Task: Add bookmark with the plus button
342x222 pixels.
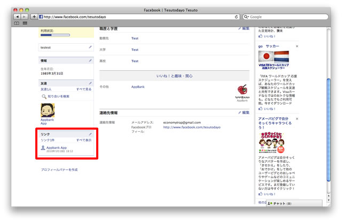Action: click(x=34, y=17)
